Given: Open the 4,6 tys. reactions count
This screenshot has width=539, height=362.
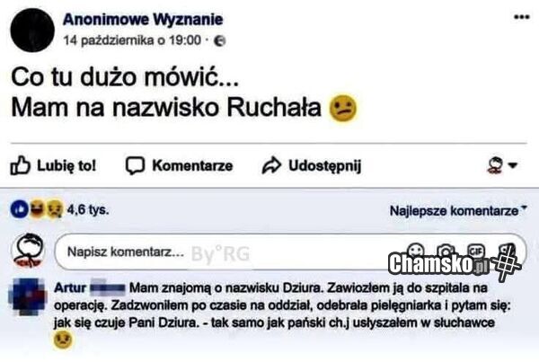Looking at the screenshot, I should pyautogui.click(x=88, y=209).
